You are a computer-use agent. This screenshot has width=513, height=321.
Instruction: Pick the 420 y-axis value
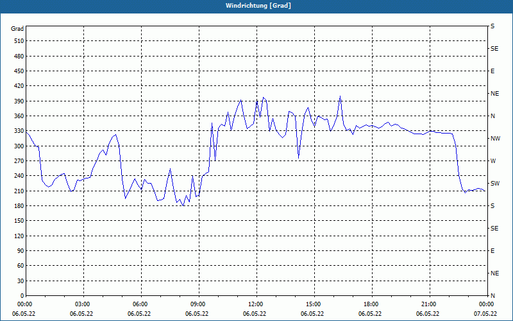(x=19, y=86)
